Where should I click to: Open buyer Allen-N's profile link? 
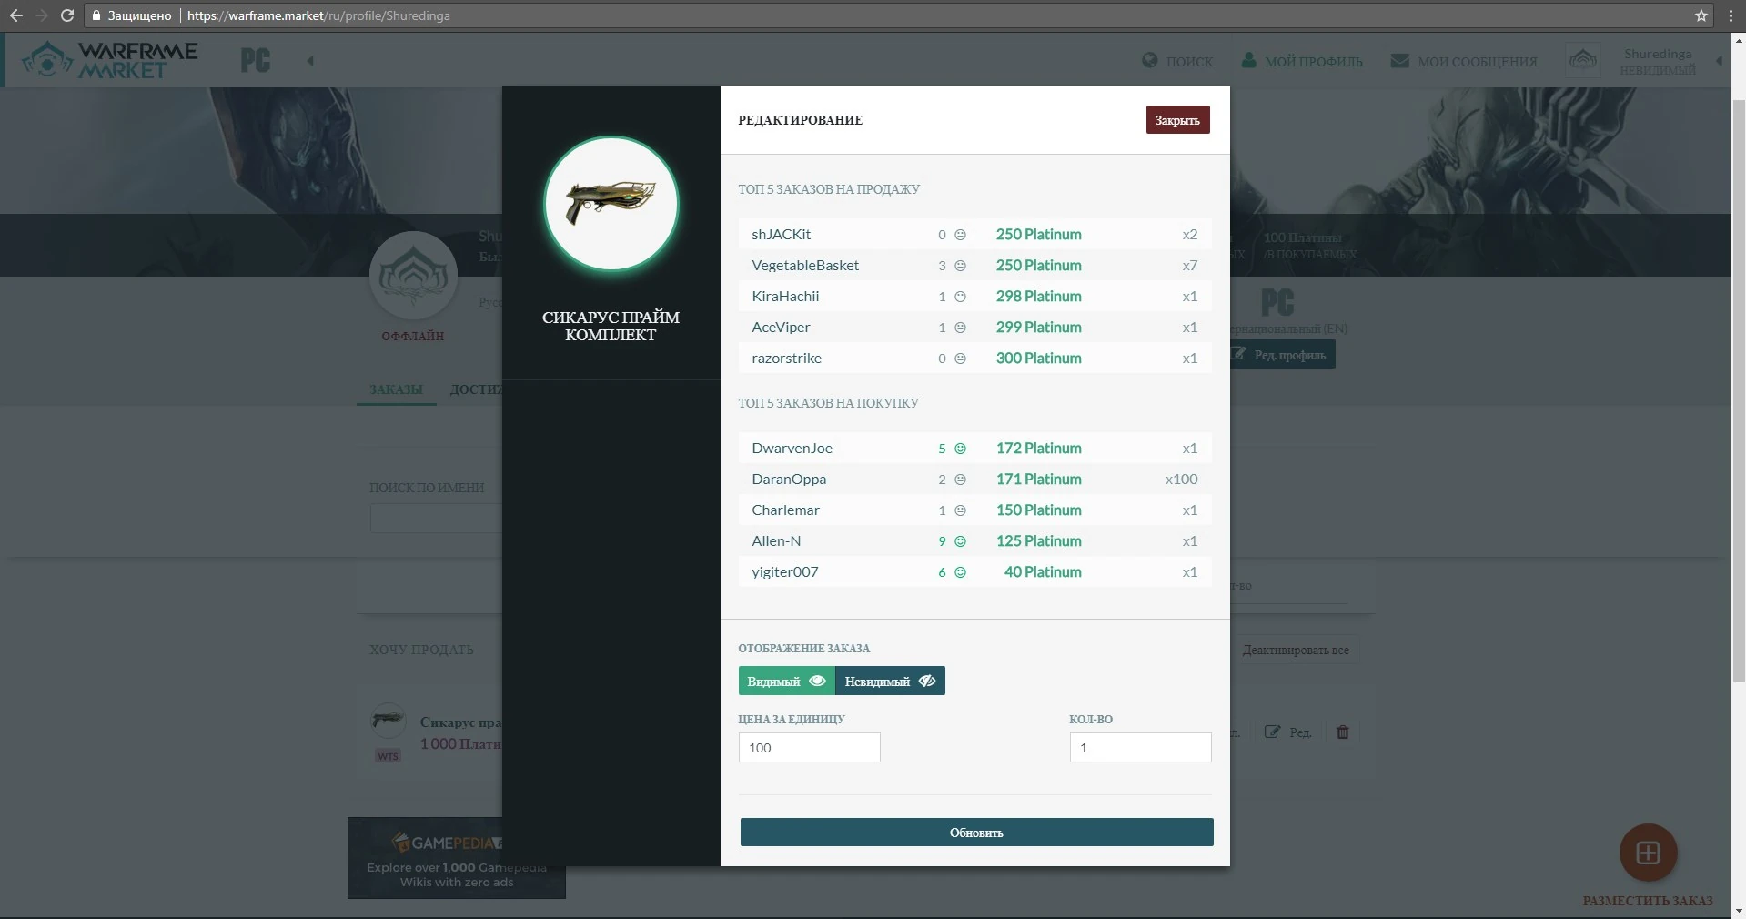(x=776, y=541)
